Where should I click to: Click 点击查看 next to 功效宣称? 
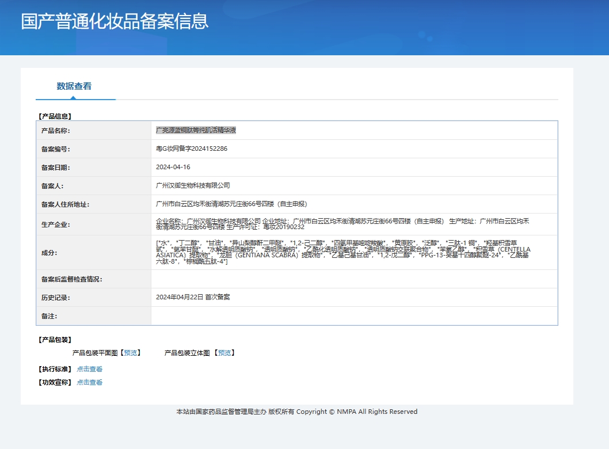(x=89, y=382)
